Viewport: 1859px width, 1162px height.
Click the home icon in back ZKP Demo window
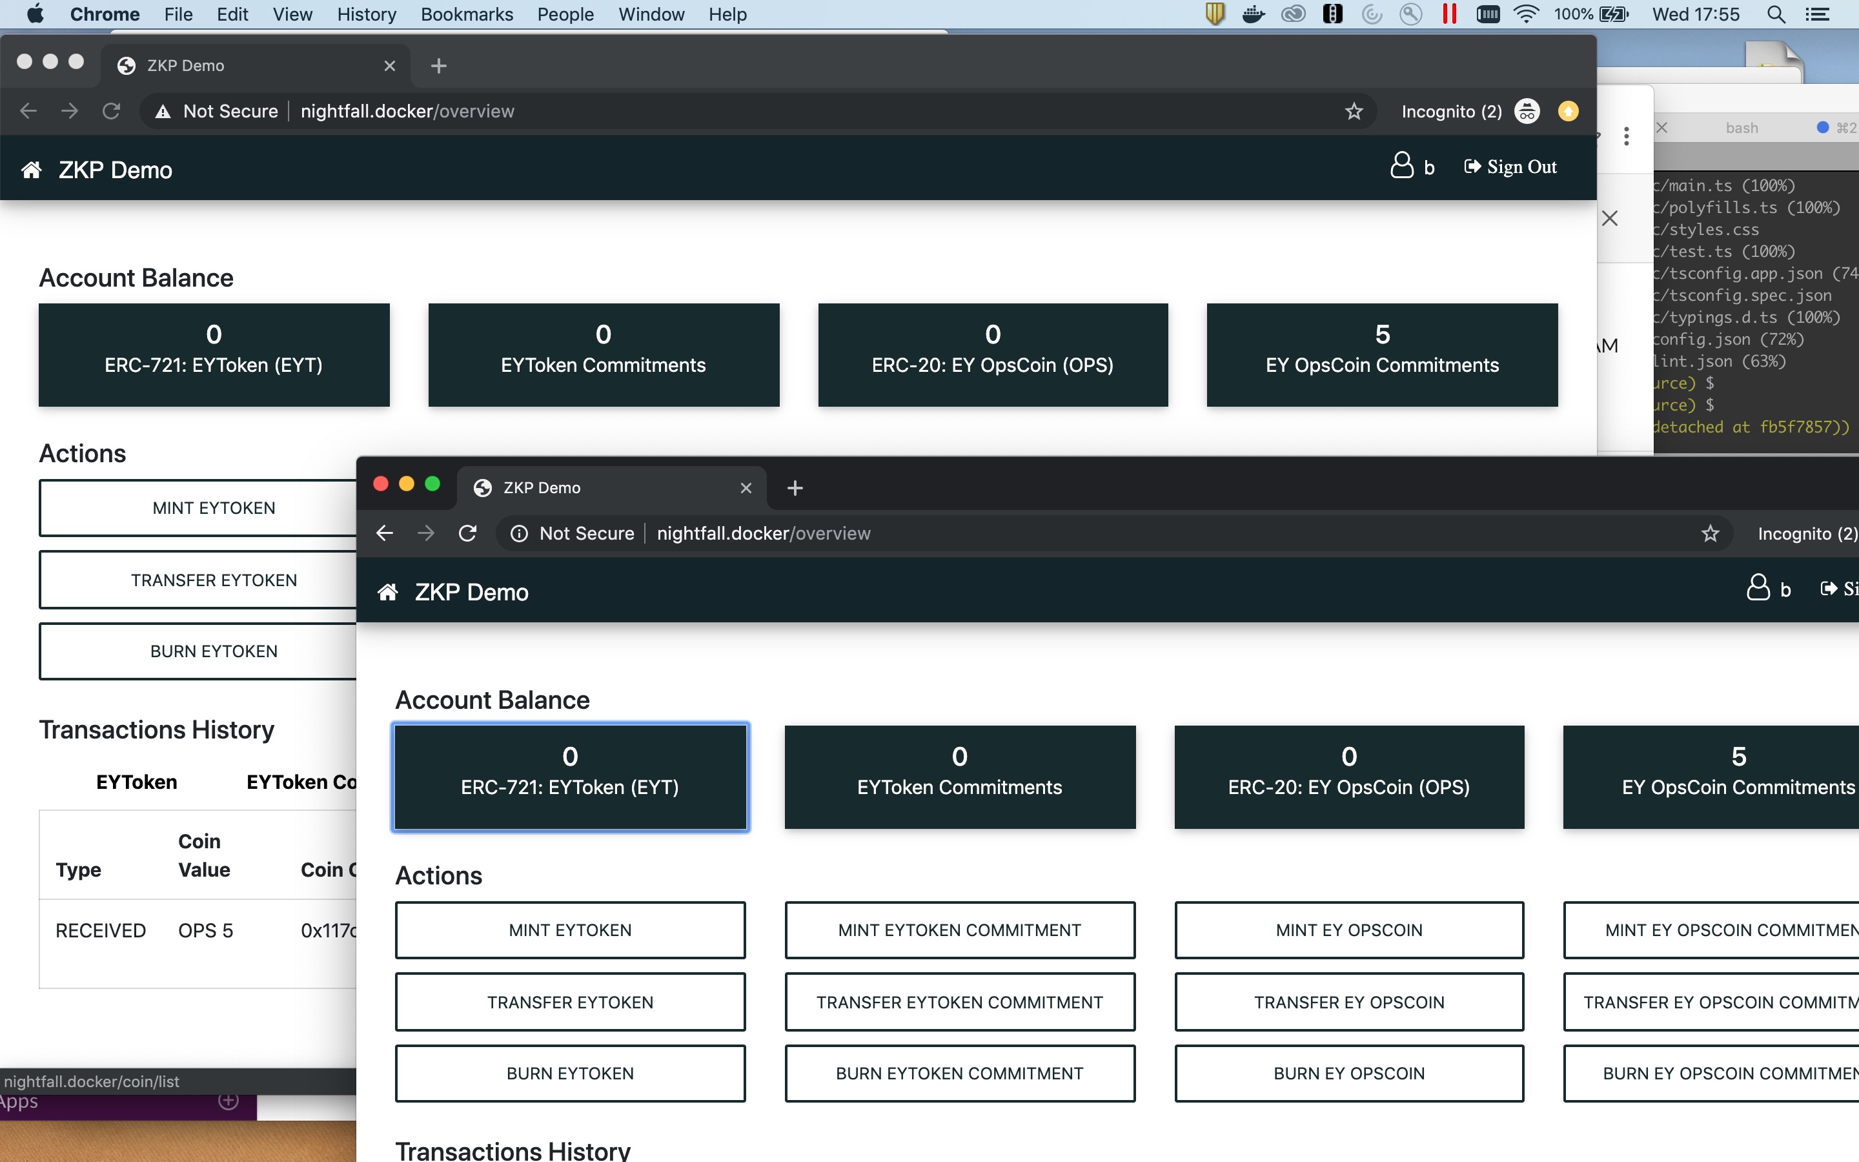click(x=32, y=170)
